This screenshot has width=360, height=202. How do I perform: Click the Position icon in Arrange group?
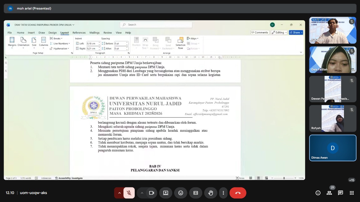click(136, 43)
